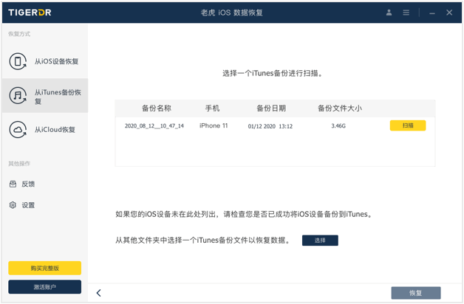Click the back arrow at bottom
Screen dimensions: 464x304
click(99, 293)
